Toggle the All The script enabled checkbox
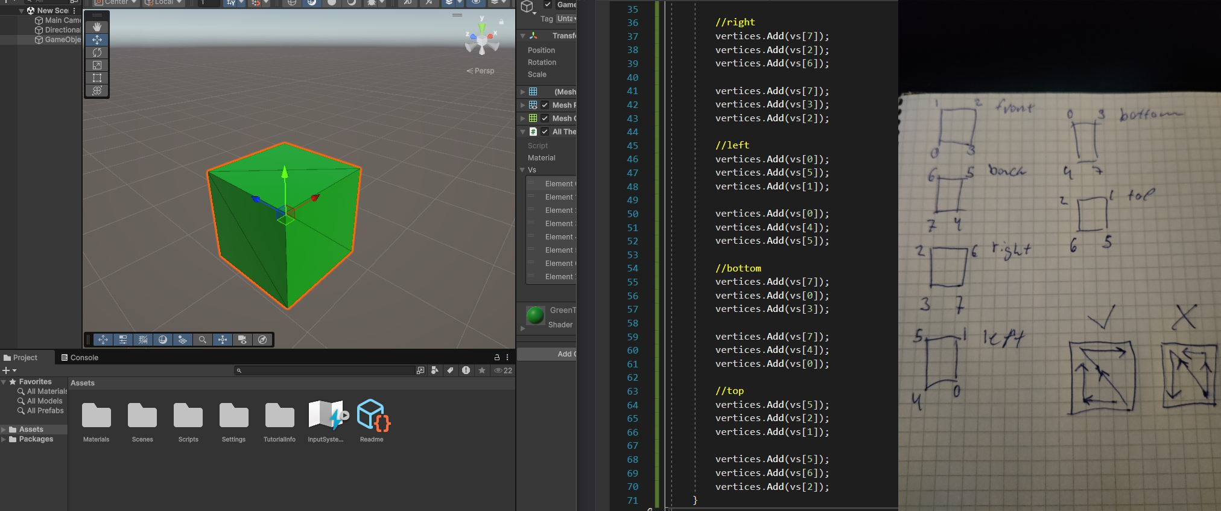The height and width of the screenshot is (511, 1221). click(x=545, y=132)
